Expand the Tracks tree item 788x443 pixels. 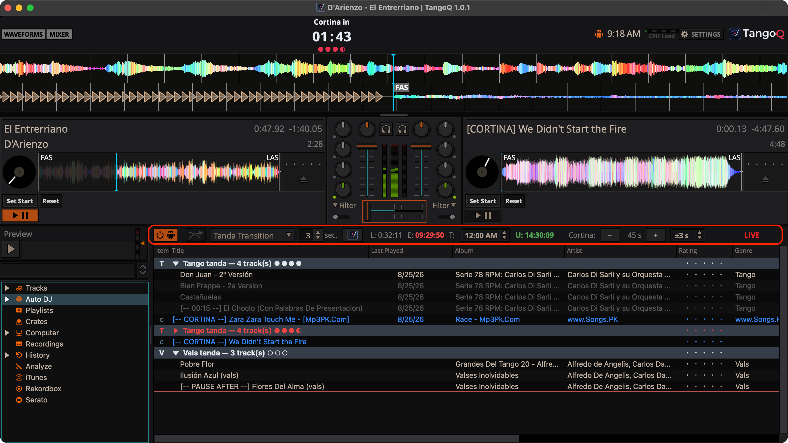[x=7, y=288]
